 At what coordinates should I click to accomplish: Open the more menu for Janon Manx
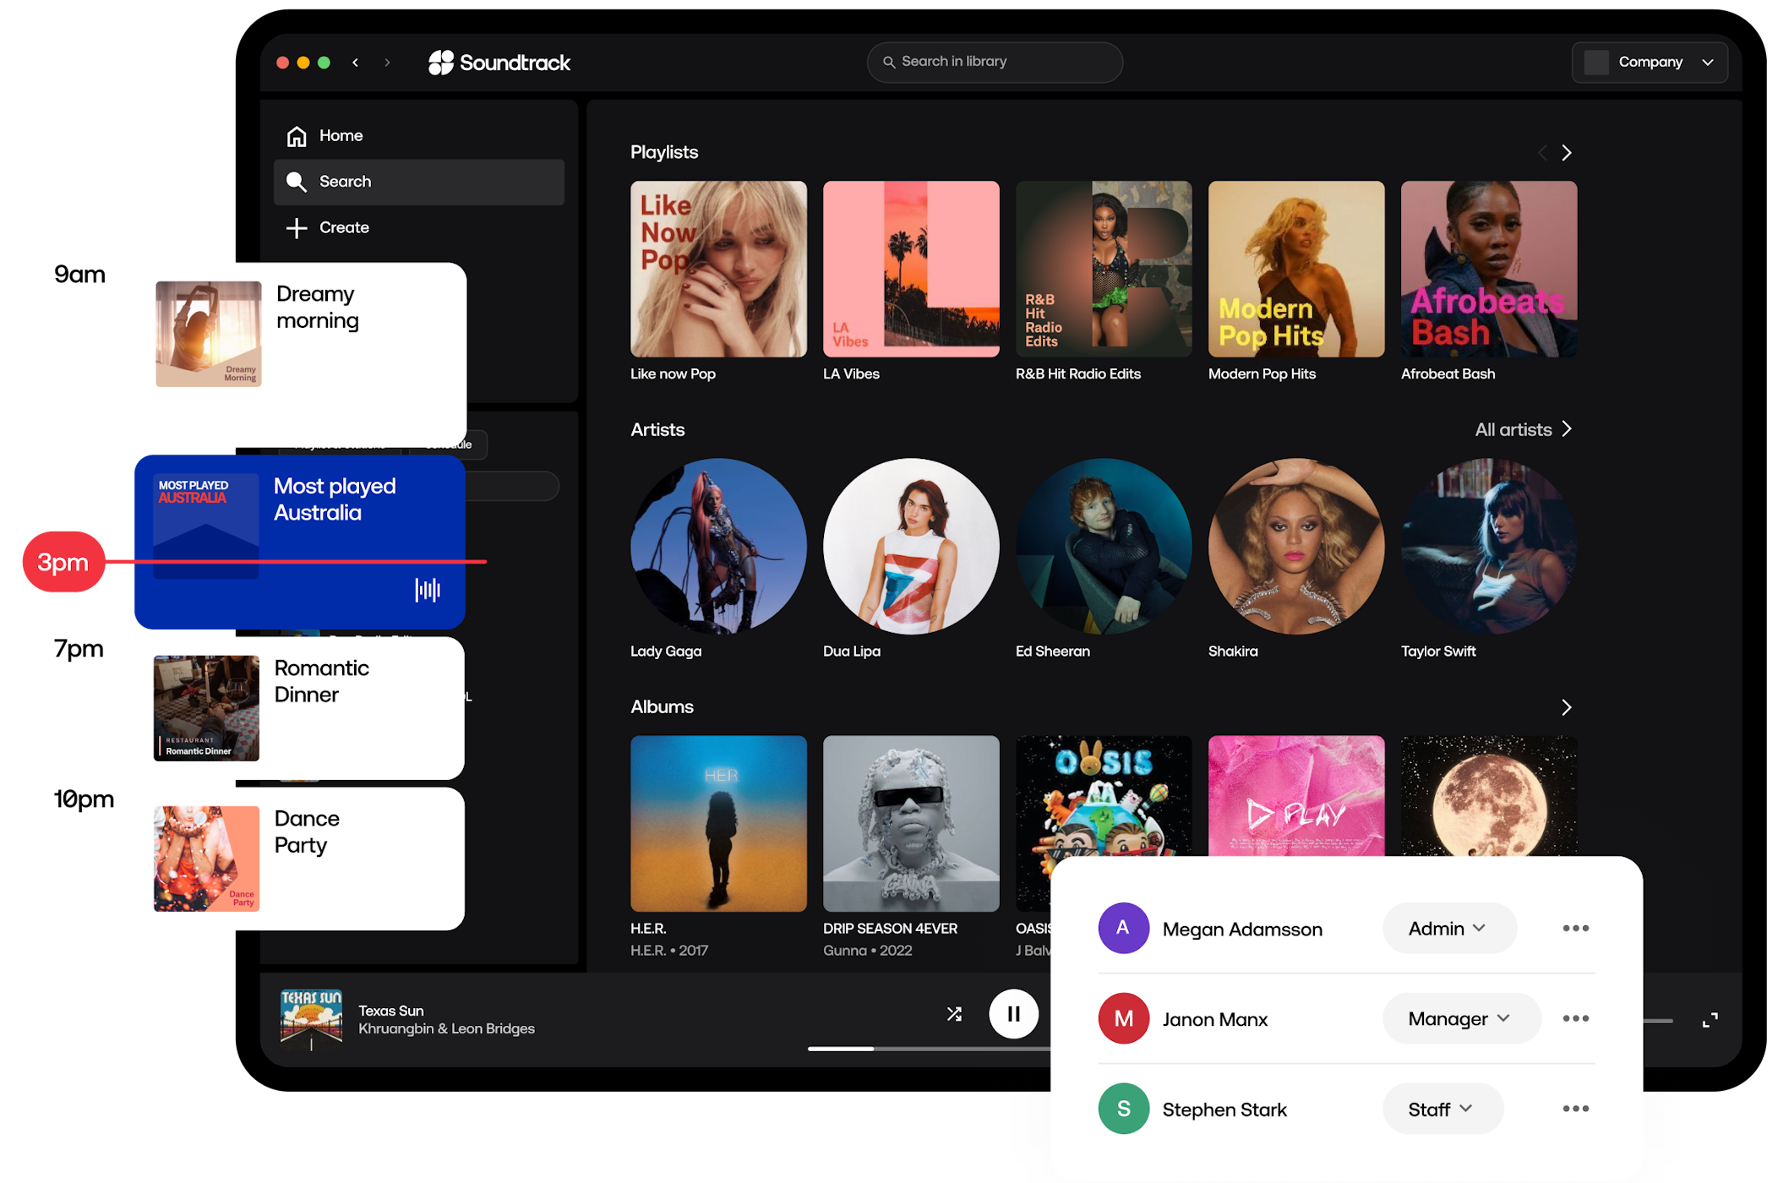pyautogui.click(x=1575, y=1018)
